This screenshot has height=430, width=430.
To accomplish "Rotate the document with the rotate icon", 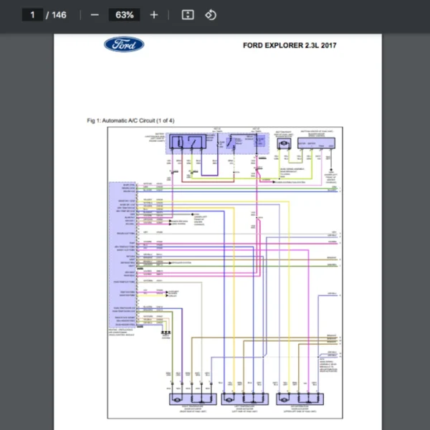I will (211, 15).
